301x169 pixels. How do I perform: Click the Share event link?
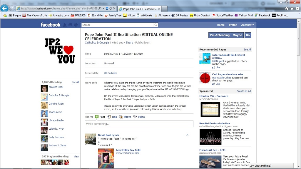tap(129, 43)
